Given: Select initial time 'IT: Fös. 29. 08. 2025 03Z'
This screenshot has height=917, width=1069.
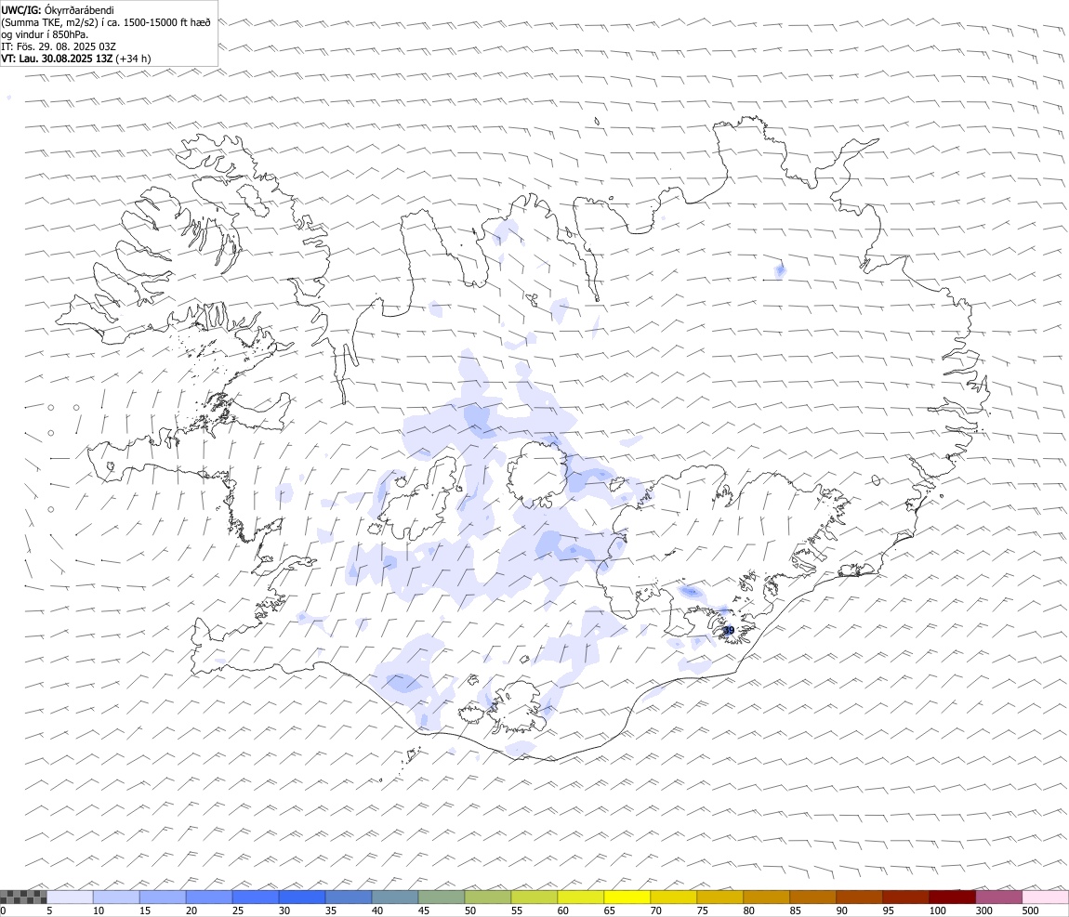Looking at the screenshot, I should tap(59, 47).
